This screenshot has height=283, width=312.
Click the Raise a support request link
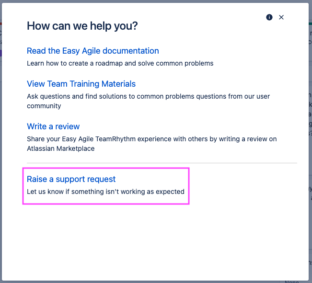71,179
